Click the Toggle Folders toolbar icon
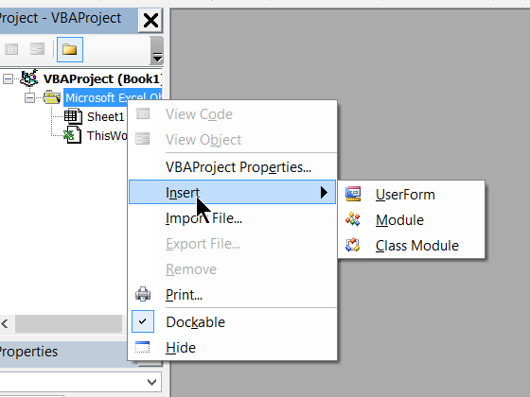Viewport: 530px width, 397px height. pyautogui.click(x=70, y=49)
